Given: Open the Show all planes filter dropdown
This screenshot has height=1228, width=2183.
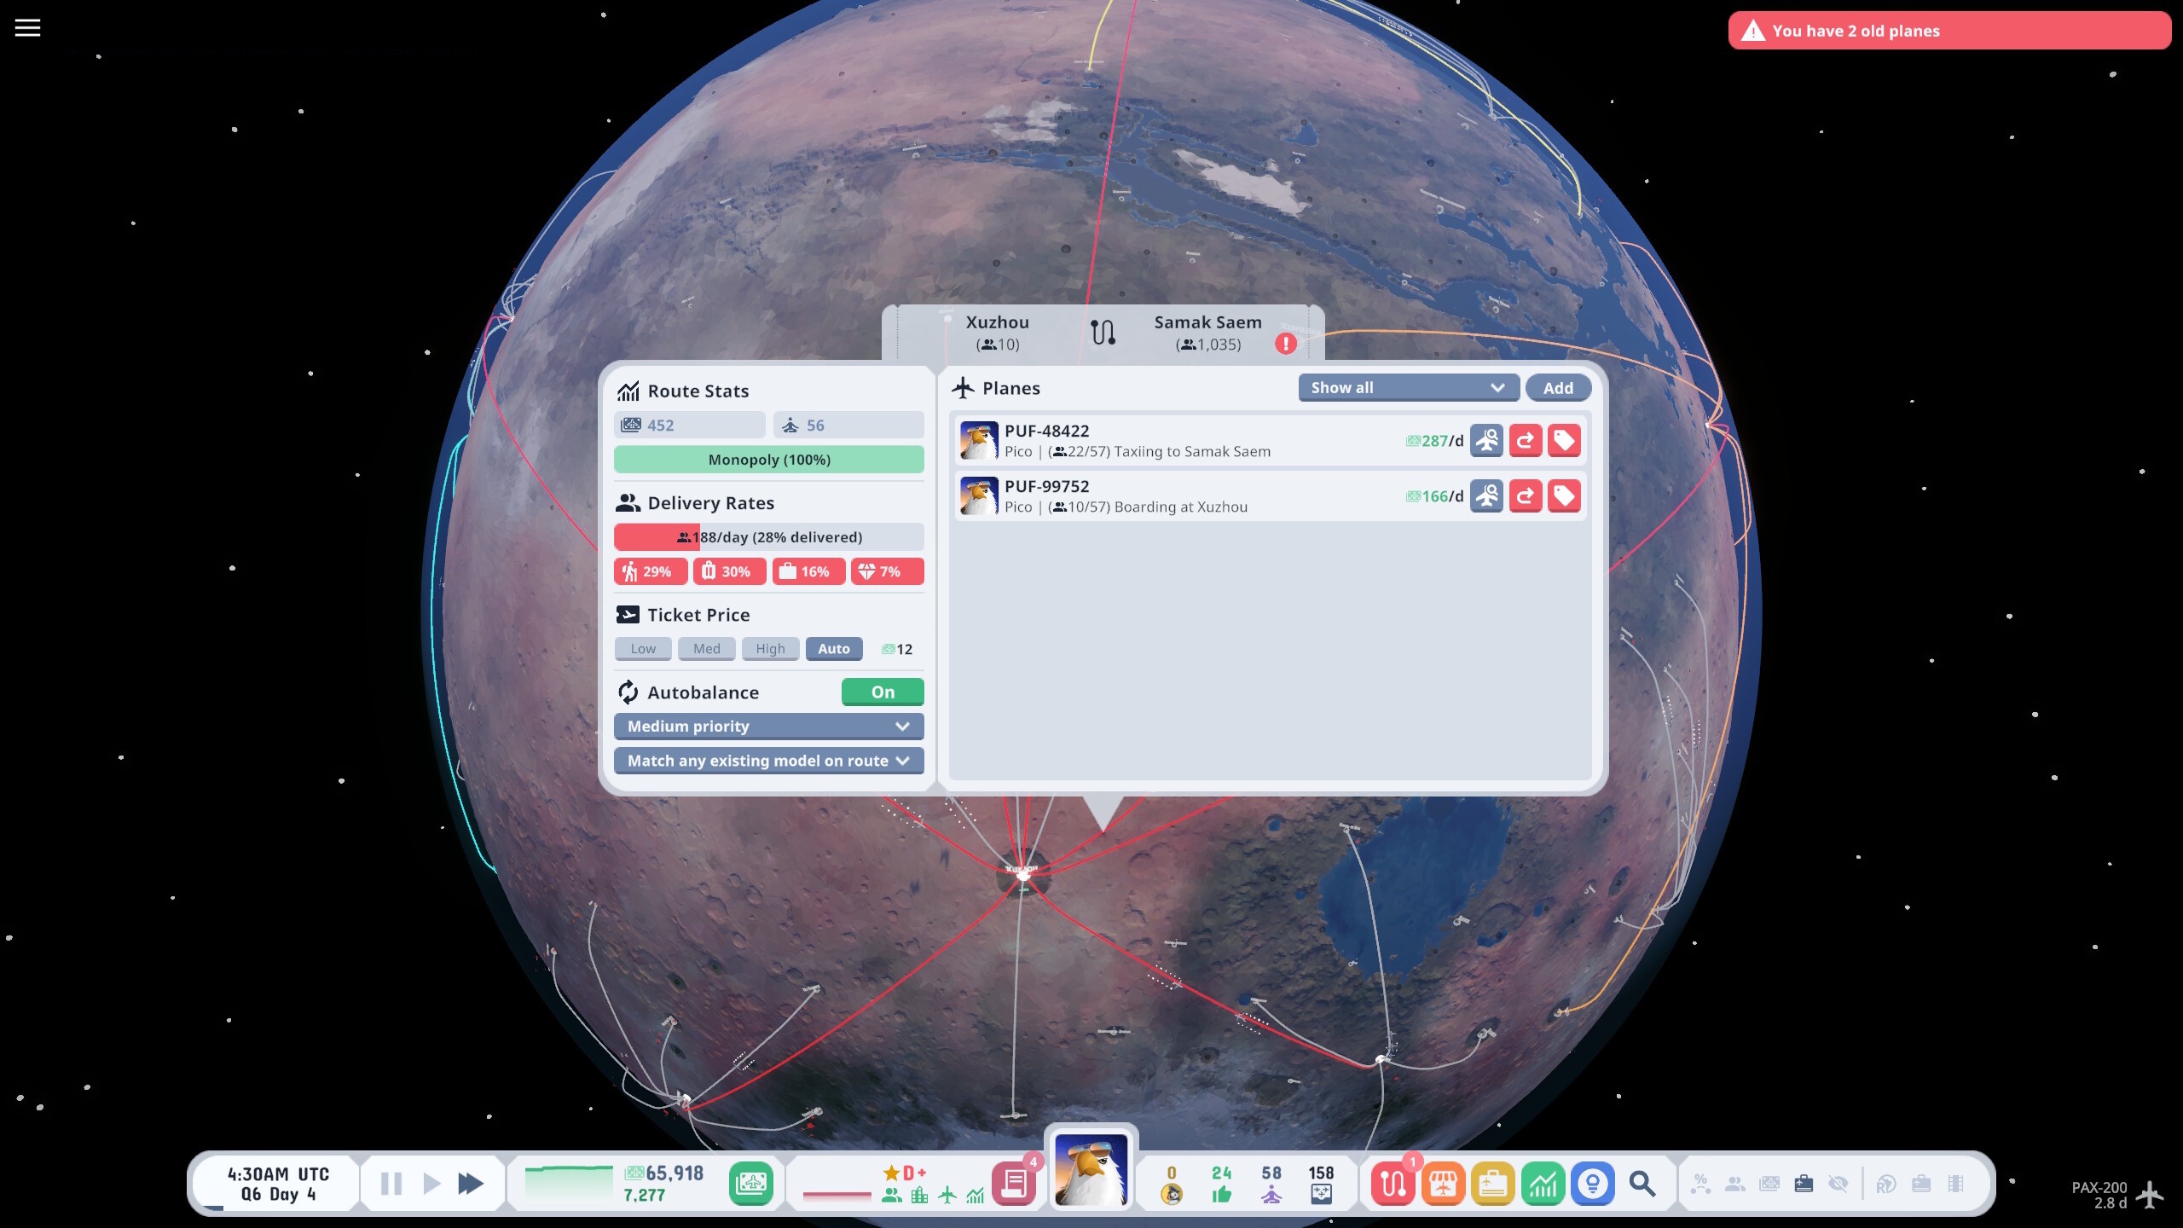Looking at the screenshot, I should 1407,387.
